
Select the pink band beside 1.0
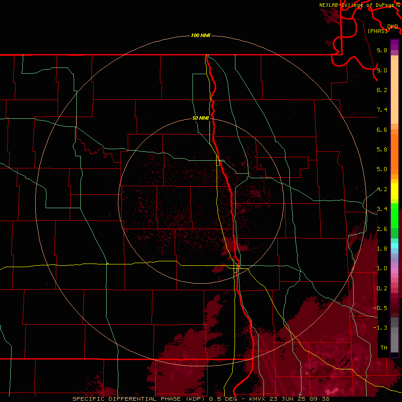[x=394, y=271]
